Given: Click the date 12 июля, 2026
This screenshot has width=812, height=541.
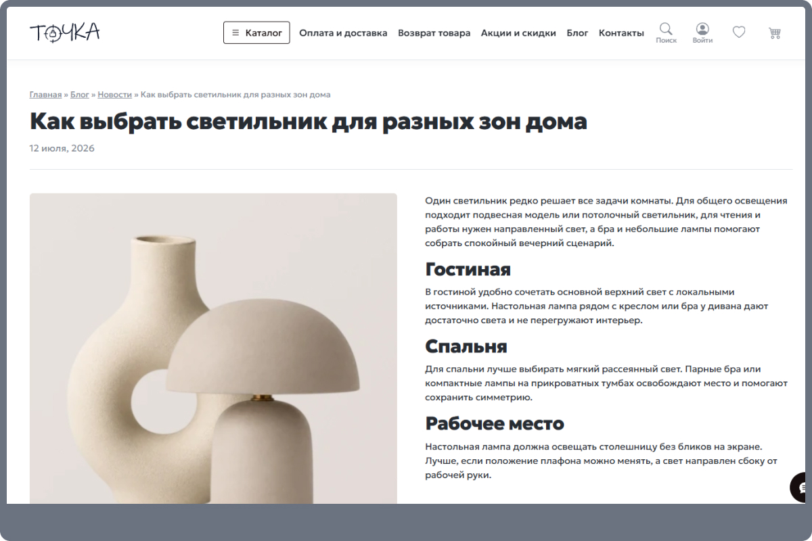Looking at the screenshot, I should click(62, 148).
